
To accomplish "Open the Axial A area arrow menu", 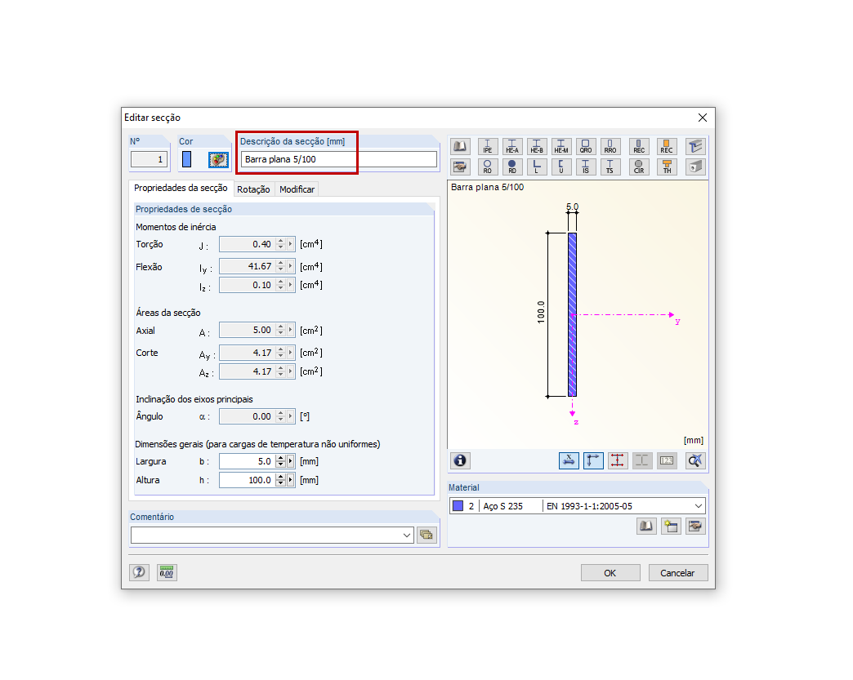I will 291,330.
